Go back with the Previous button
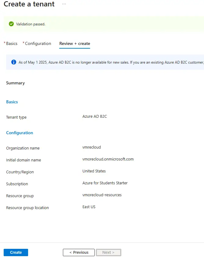Viewport: 204px width, 258px height. point(79,252)
